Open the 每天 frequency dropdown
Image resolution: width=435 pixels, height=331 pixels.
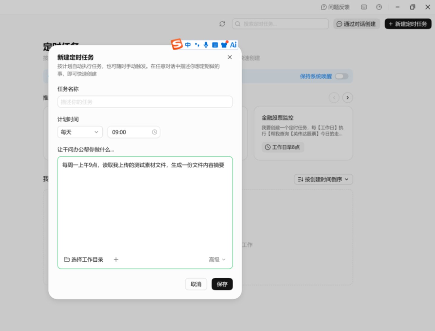point(80,132)
